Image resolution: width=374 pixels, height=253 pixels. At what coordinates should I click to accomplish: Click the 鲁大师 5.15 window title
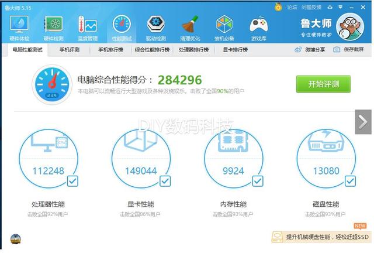tap(18, 8)
